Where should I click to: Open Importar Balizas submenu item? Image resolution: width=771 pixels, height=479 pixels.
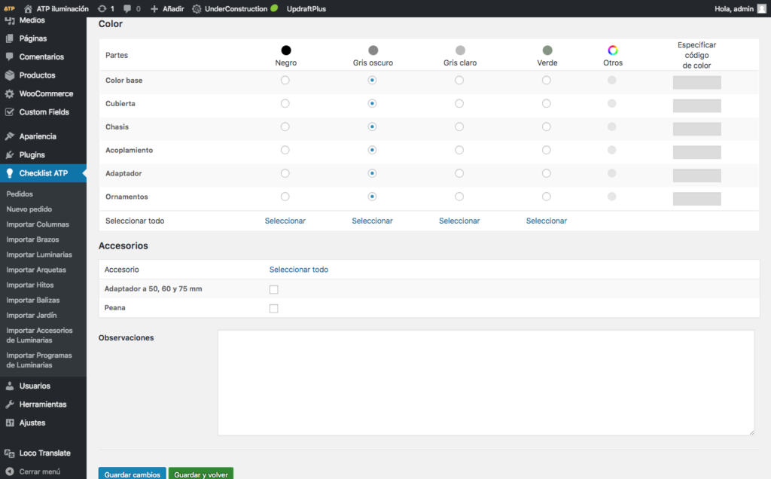33,300
